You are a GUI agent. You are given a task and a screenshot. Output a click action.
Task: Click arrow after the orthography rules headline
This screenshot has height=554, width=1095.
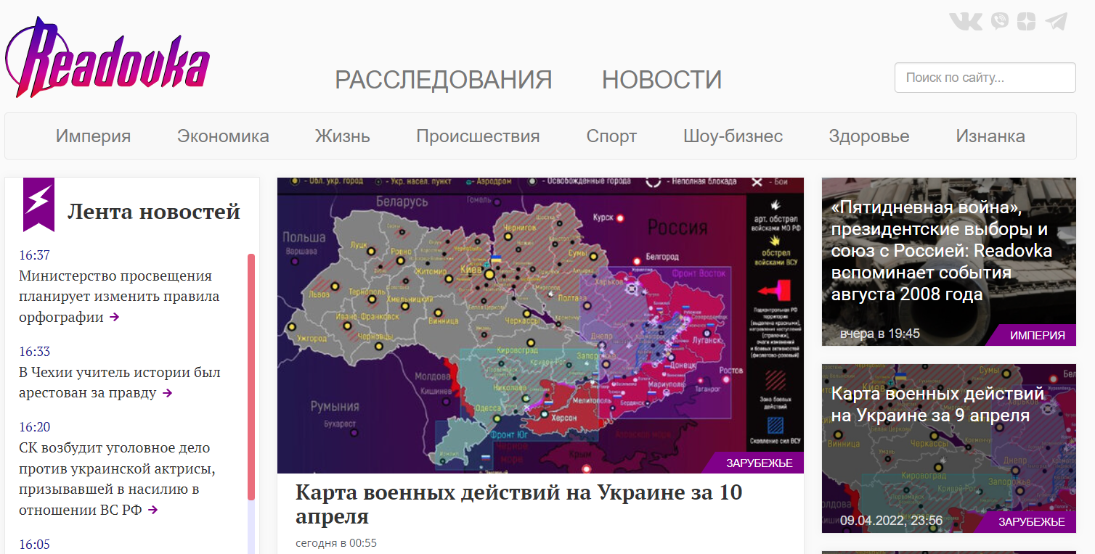[x=114, y=317]
